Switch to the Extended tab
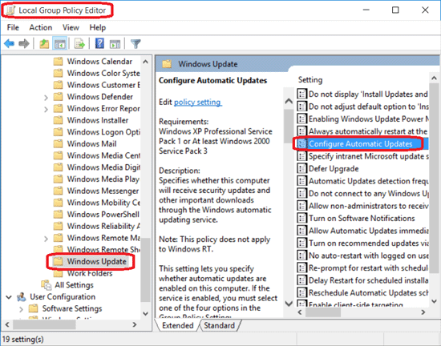The width and height of the screenshot is (441, 346). (178, 325)
